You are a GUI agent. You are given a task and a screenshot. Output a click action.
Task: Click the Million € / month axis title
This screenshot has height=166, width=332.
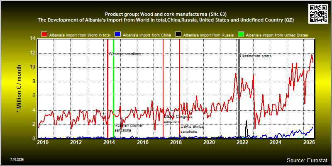point(19,89)
